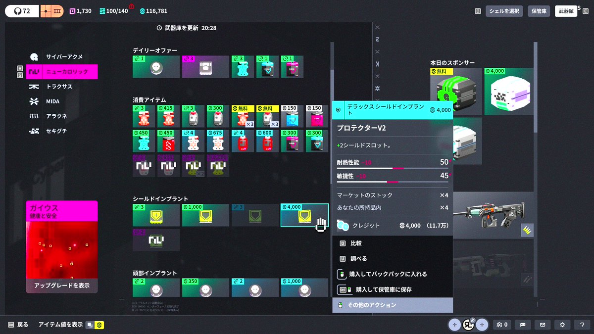Screen dimensions: 594x334
Task: Select the cyan consumable priced 150
Action: (x=292, y=116)
